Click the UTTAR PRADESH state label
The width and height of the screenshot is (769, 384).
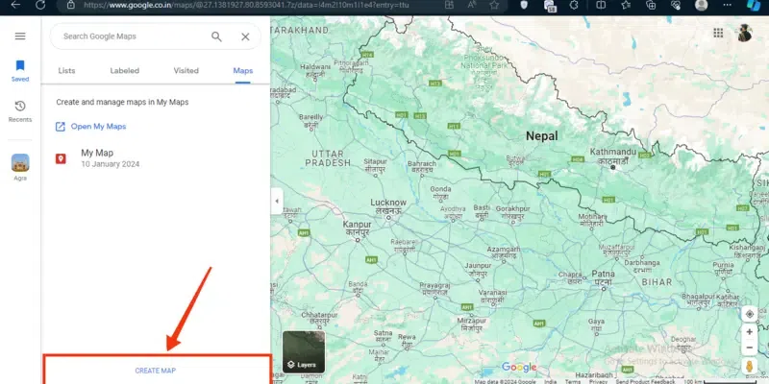pos(328,158)
